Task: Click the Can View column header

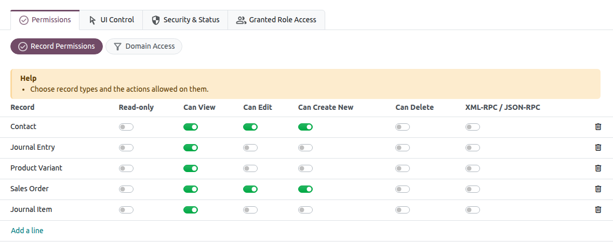Action: 199,107
